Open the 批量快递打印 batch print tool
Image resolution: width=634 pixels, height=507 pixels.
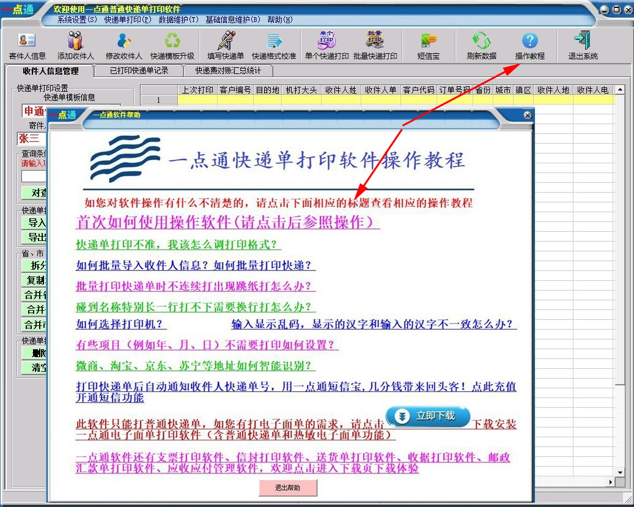377,45
